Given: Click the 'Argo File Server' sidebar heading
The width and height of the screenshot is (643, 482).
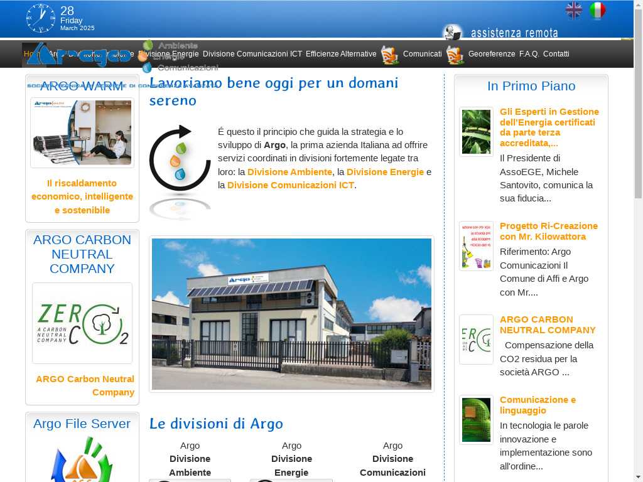Looking at the screenshot, I should 82,424.
